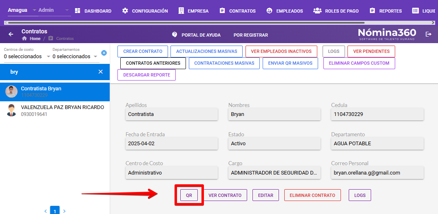Open the Empresa menu
Image resolution: width=438 pixels, height=214 pixels.
pos(194,11)
